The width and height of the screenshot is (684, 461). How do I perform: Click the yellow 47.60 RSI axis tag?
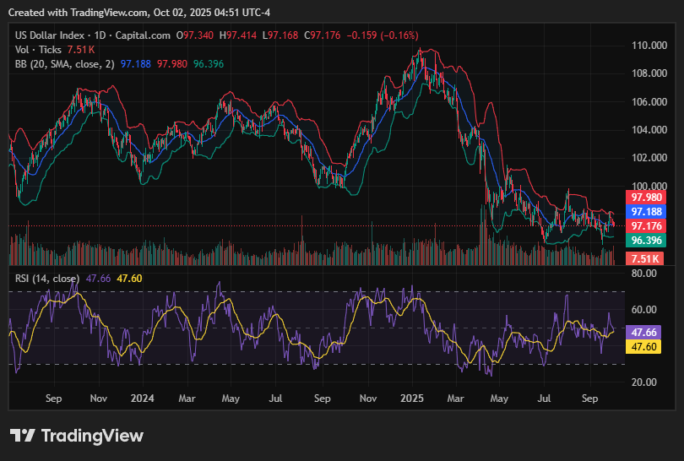[x=644, y=346]
